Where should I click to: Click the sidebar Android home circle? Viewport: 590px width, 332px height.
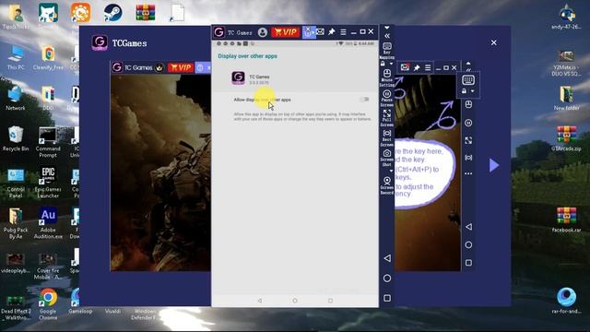pos(387,279)
